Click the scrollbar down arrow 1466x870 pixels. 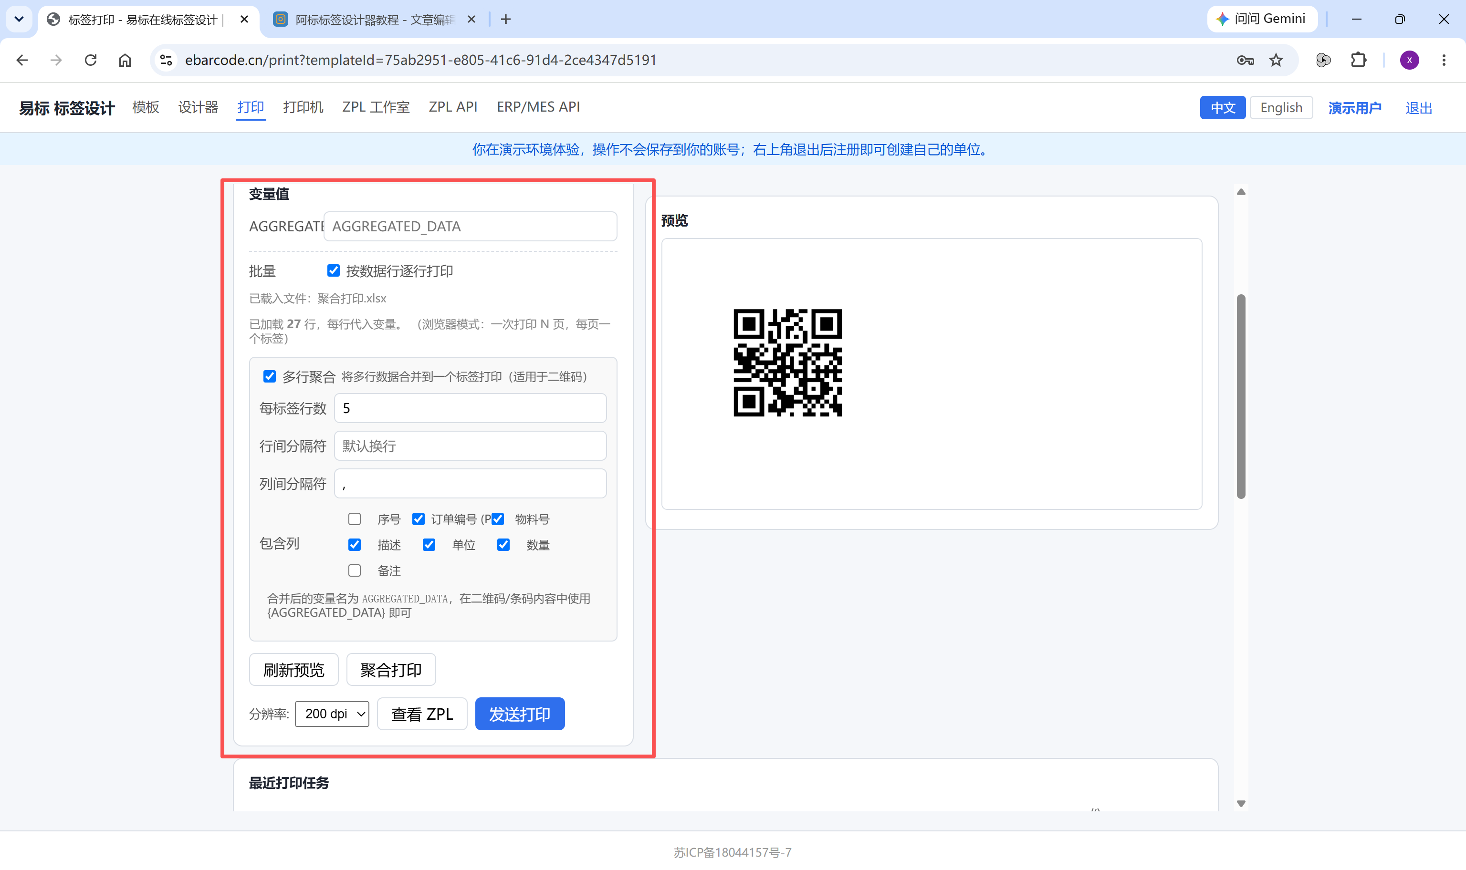point(1241,804)
